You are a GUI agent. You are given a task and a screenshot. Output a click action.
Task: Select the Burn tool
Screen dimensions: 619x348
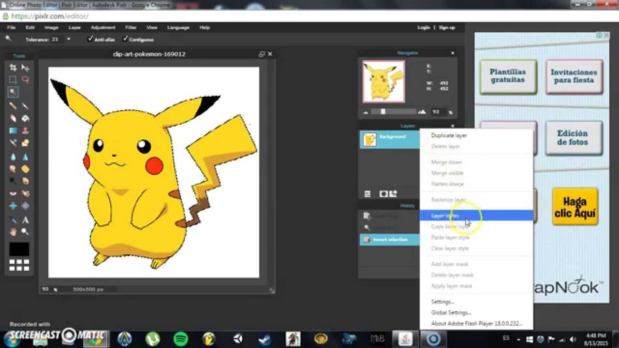tap(25, 181)
